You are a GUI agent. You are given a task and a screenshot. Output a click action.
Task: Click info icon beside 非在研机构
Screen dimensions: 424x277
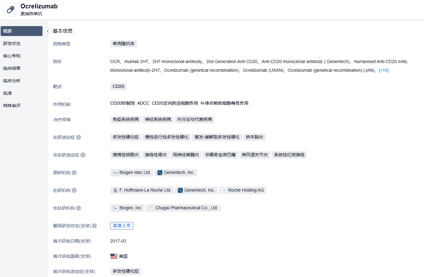click(79, 208)
